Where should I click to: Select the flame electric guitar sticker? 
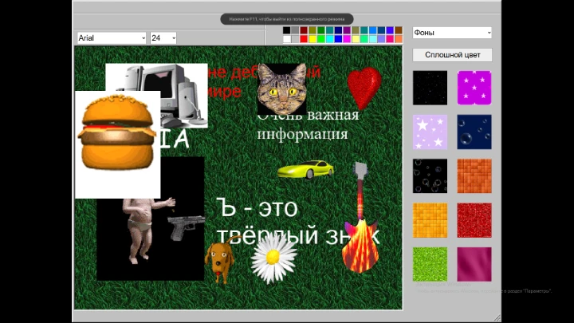(x=360, y=218)
